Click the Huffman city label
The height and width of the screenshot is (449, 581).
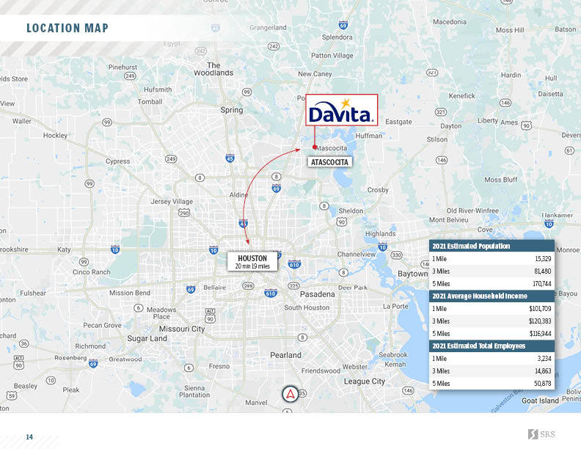point(369,136)
